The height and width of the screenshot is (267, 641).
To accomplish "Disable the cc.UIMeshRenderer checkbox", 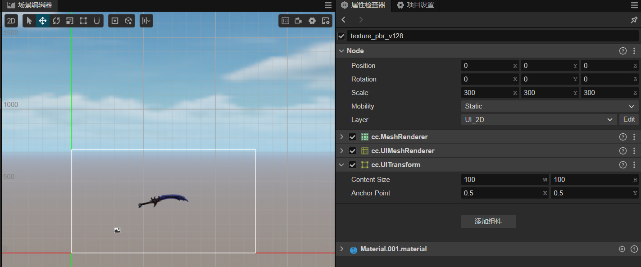I will [x=353, y=151].
